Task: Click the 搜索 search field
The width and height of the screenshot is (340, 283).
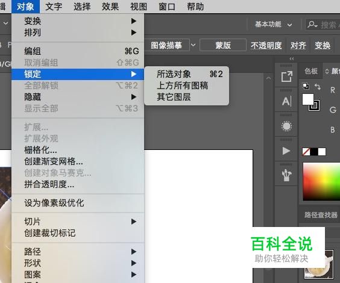Action: pyautogui.click(x=323, y=25)
